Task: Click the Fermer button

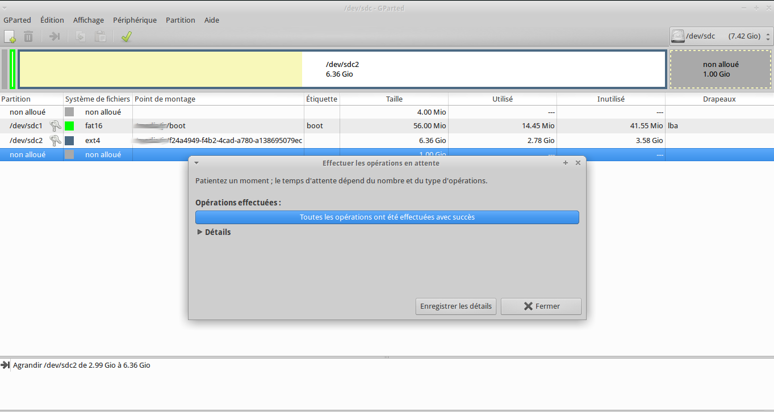Action: pyautogui.click(x=541, y=306)
